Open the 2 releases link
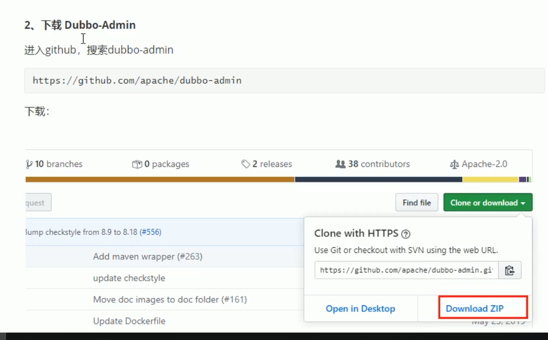 tap(267, 164)
